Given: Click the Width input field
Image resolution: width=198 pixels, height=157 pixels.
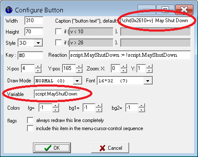Looking at the screenshot, I should coord(34,20).
